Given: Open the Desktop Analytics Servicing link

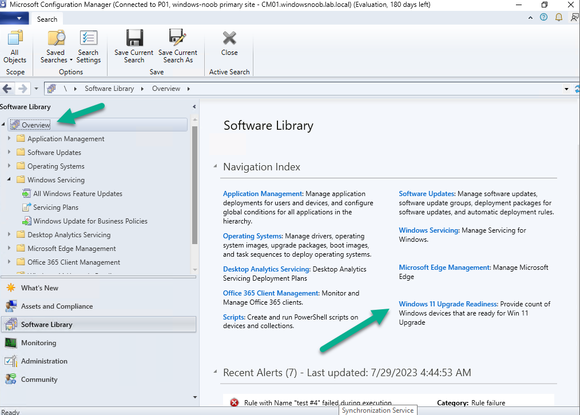Looking at the screenshot, I should [267, 269].
